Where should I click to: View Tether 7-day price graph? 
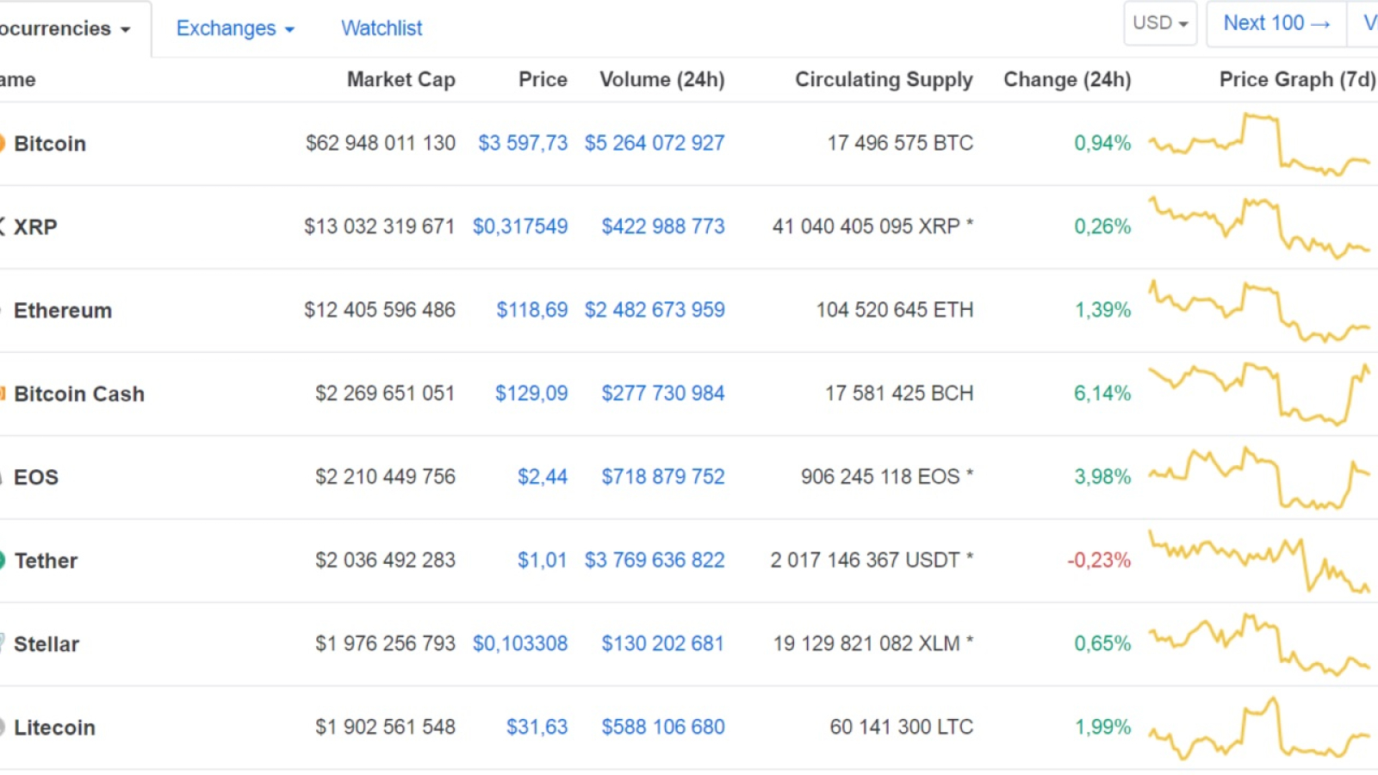[x=1259, y=561]
